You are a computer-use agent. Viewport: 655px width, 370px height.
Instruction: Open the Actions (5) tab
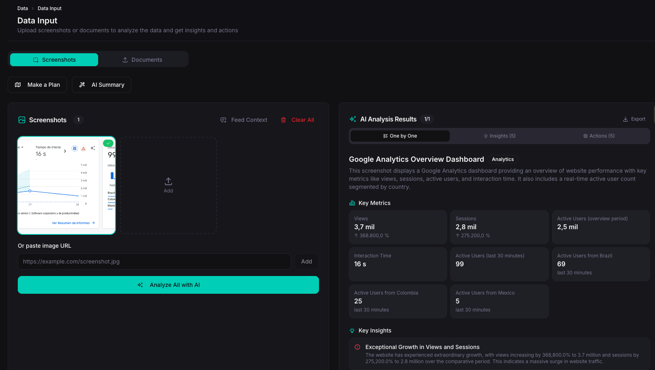coord(599,136)
